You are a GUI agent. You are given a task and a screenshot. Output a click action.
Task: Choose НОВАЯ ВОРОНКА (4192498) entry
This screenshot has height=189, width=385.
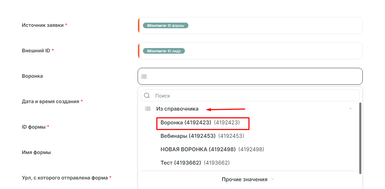(x=212, y=149)
